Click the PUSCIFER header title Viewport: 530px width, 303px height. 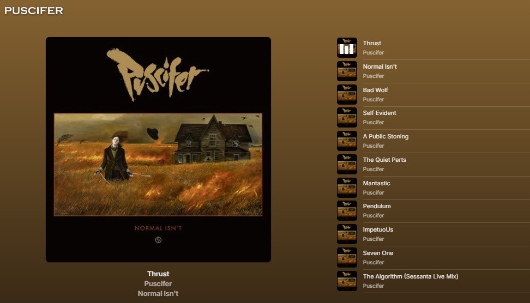(x=34, y=10)
